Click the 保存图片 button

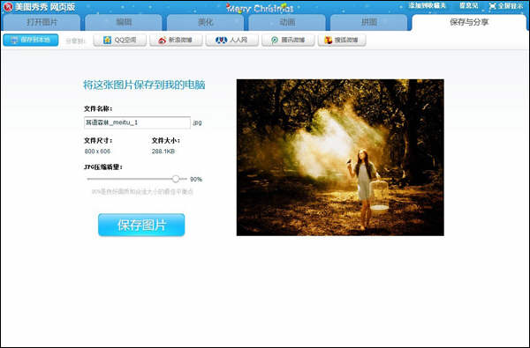[141, 225]
